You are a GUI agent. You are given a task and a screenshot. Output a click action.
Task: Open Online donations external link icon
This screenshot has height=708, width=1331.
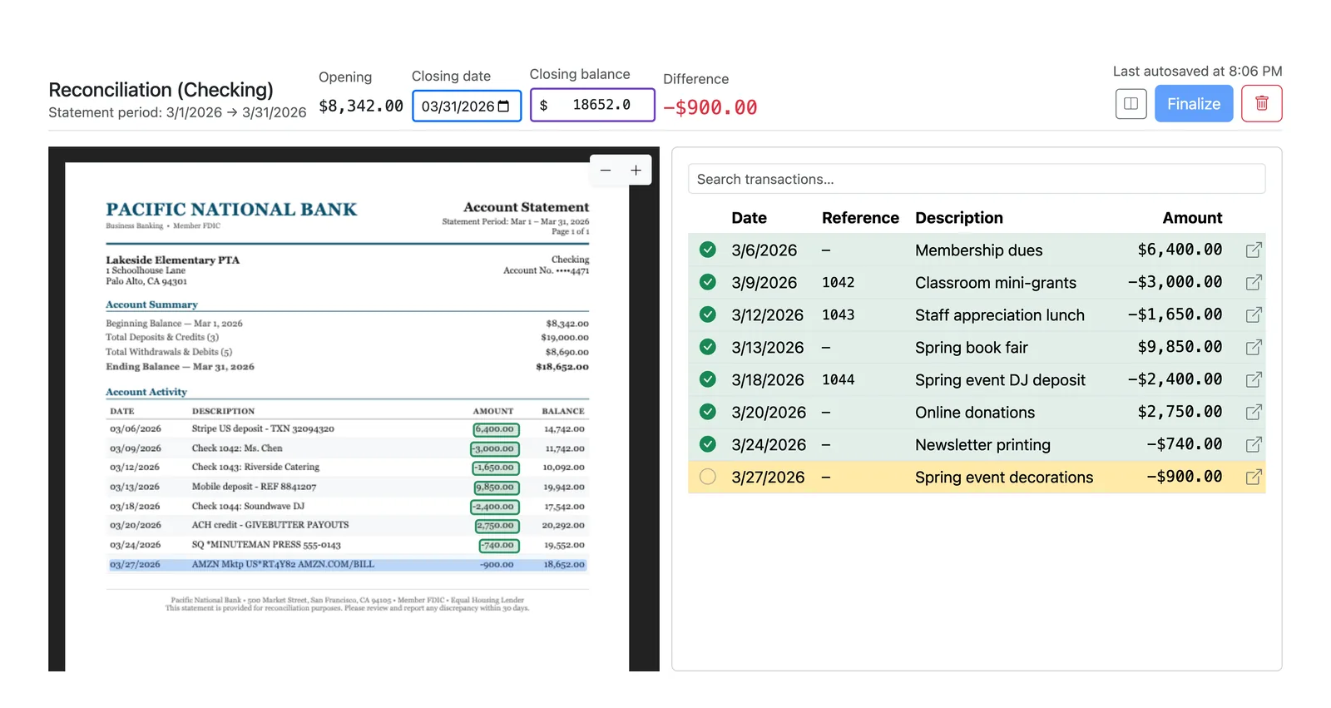pos(1254,413)
